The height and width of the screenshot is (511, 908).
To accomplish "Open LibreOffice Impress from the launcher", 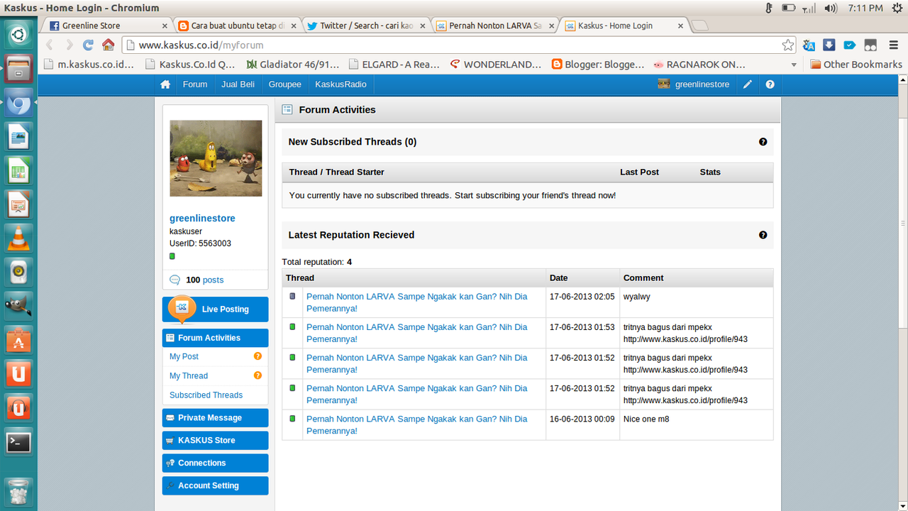I will (x=18, y=205).
